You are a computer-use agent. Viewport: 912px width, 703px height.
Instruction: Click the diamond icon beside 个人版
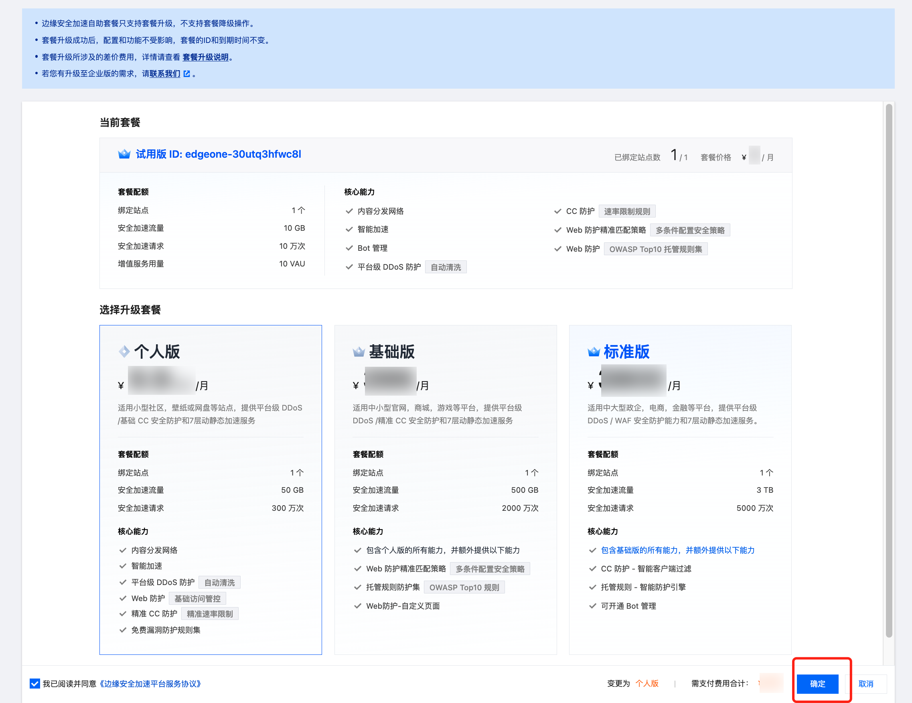tap(124, 352)
